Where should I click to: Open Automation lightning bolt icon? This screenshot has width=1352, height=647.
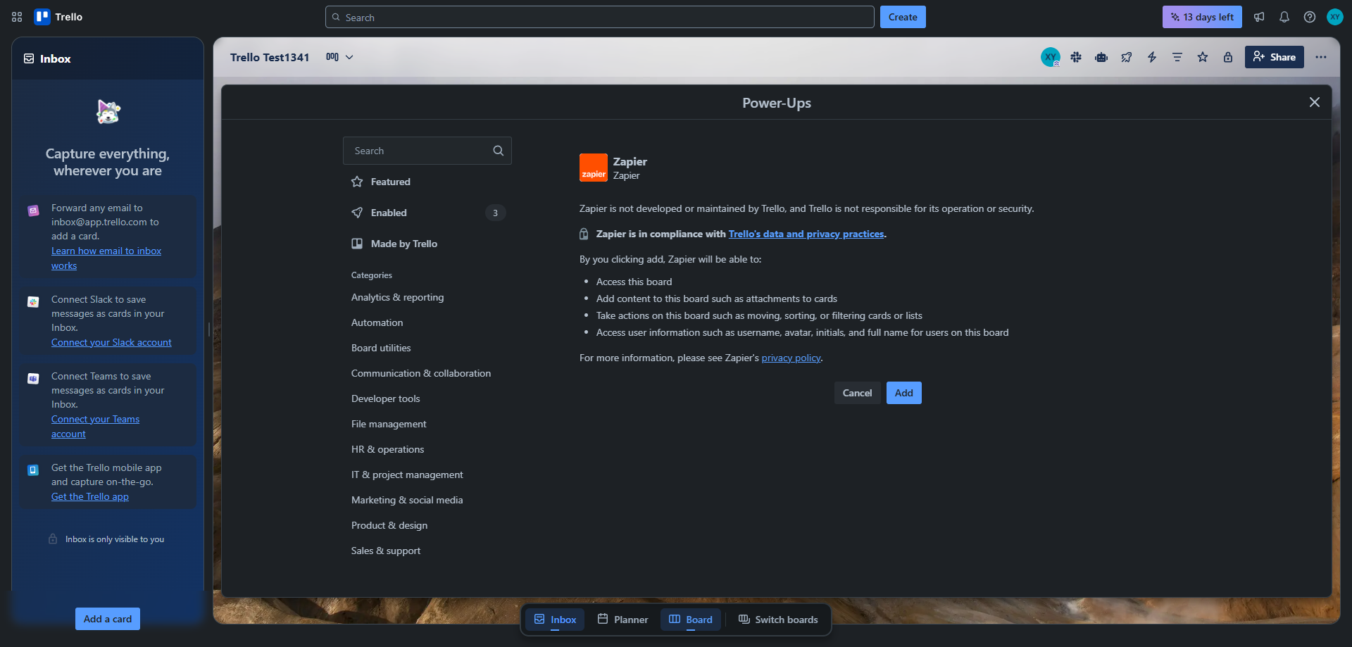point(1152,57)
